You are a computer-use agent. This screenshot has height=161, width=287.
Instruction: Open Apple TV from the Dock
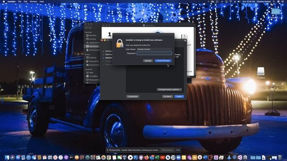[71, 157]
